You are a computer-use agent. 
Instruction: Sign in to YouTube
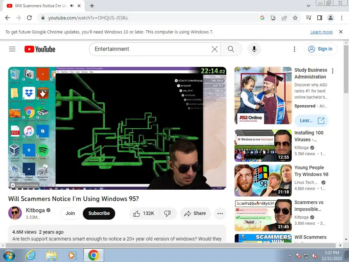coord(320,49)
